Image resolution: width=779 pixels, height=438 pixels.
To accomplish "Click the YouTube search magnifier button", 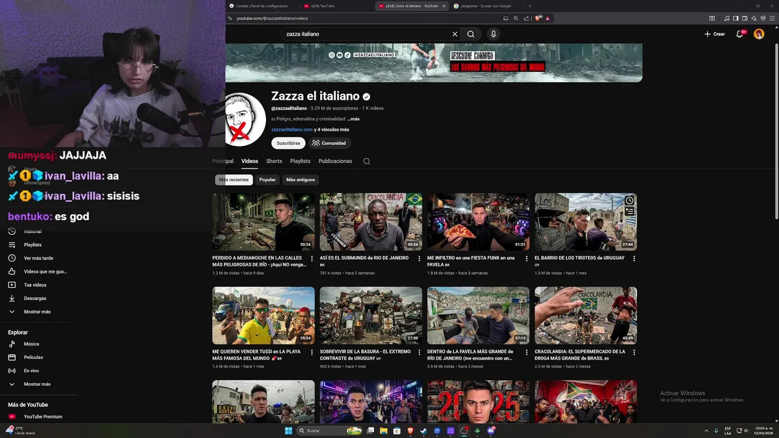I will [470, 34].
